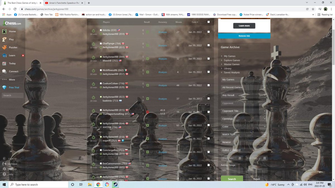Open the Rated + Unrated dropdown
The height and width of the screenshot is (188, 335).
click(244, 150)
